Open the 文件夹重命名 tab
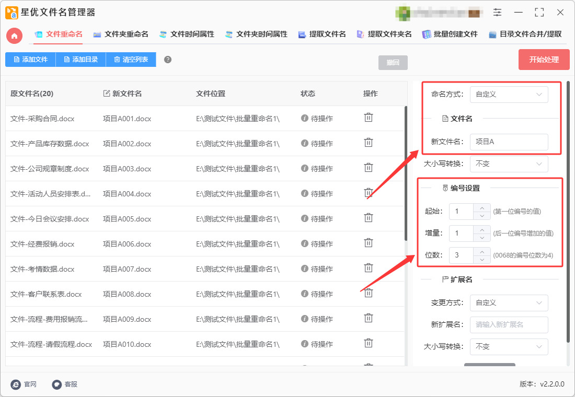This screenshot has width=575, height=397. click(x=121, y=34)
